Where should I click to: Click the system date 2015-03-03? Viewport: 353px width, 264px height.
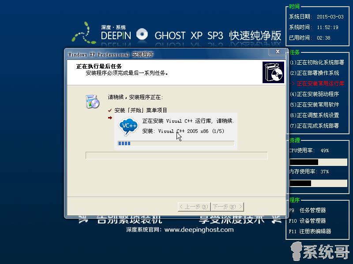pyautogui.click(x=330, y=17)
